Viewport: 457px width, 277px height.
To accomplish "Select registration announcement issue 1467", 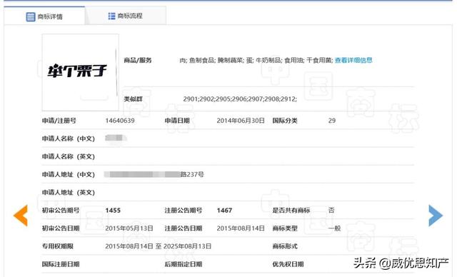I will 224,211.
